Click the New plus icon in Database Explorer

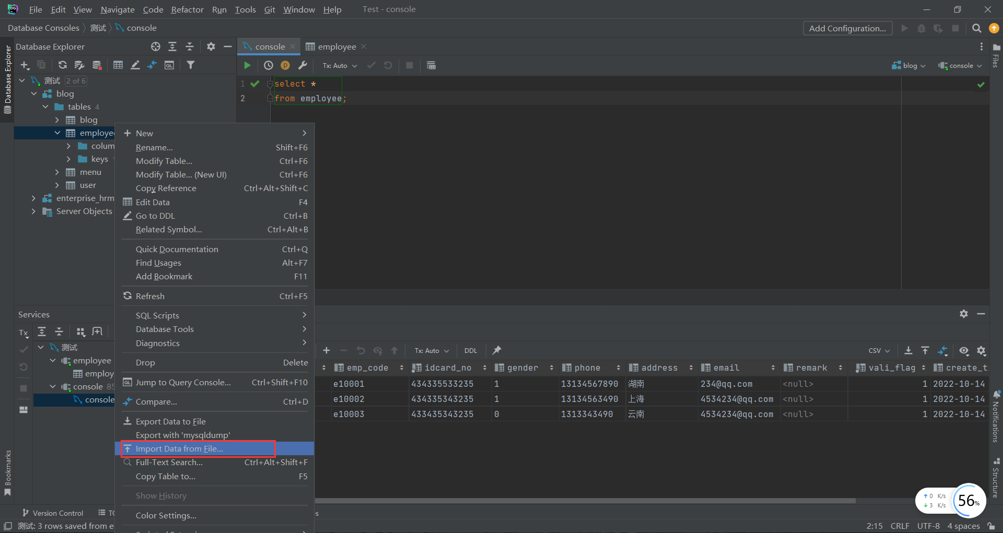click(25, 65)
